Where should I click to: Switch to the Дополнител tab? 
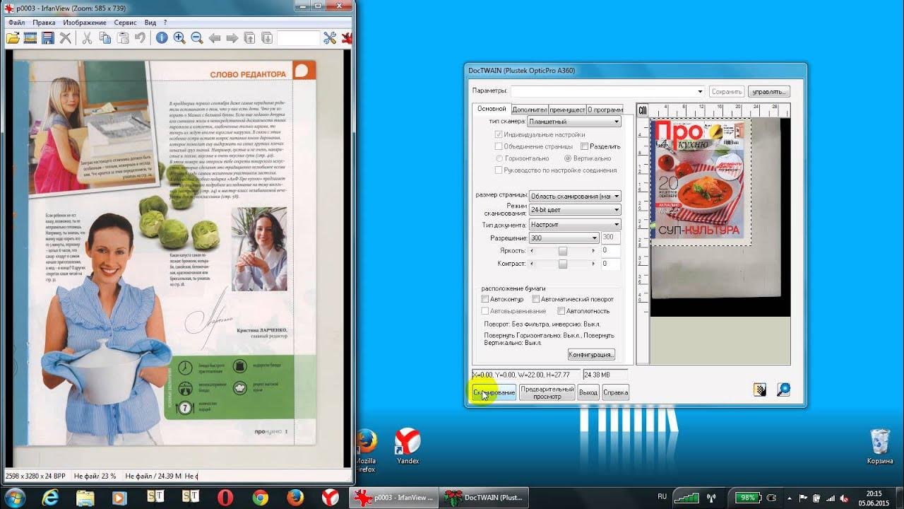[529, 110]
